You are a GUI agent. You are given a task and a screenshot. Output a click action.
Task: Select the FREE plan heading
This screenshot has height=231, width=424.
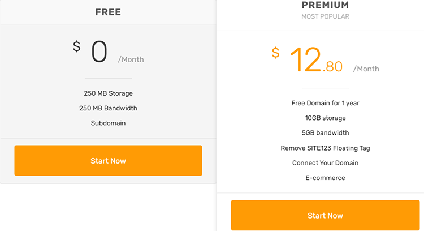[x=108, y=12]
